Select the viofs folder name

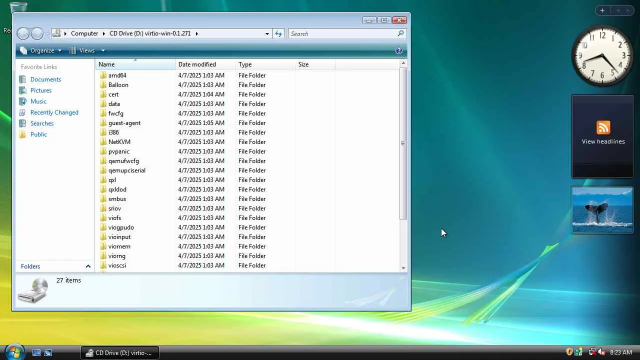tap(114, 218)
